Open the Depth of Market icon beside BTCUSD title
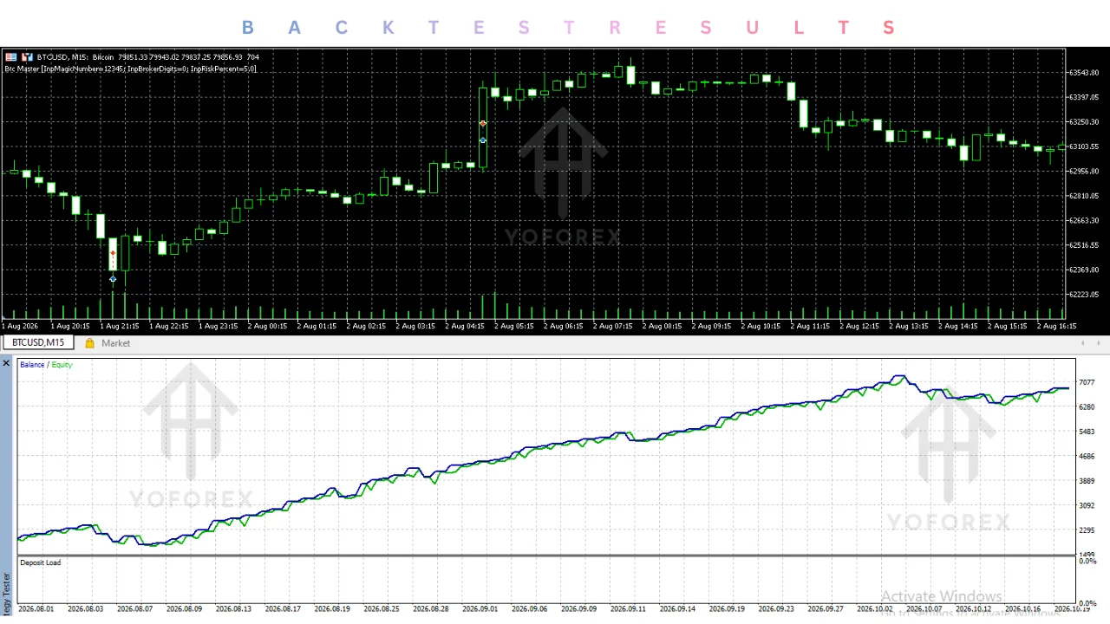The height and width of the screenshot is (624, 1110). click(x=27, y=57)
